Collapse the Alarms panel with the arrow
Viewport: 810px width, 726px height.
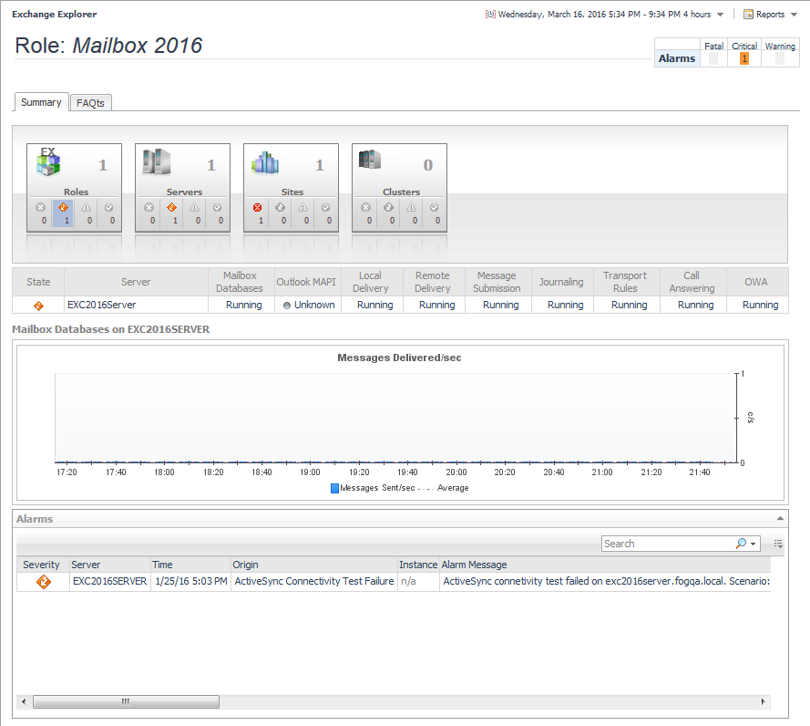(780, 518)
